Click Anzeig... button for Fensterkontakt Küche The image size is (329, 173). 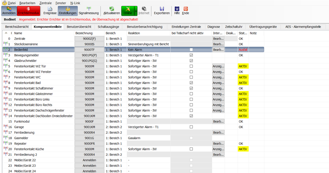[x=218, y=149]
